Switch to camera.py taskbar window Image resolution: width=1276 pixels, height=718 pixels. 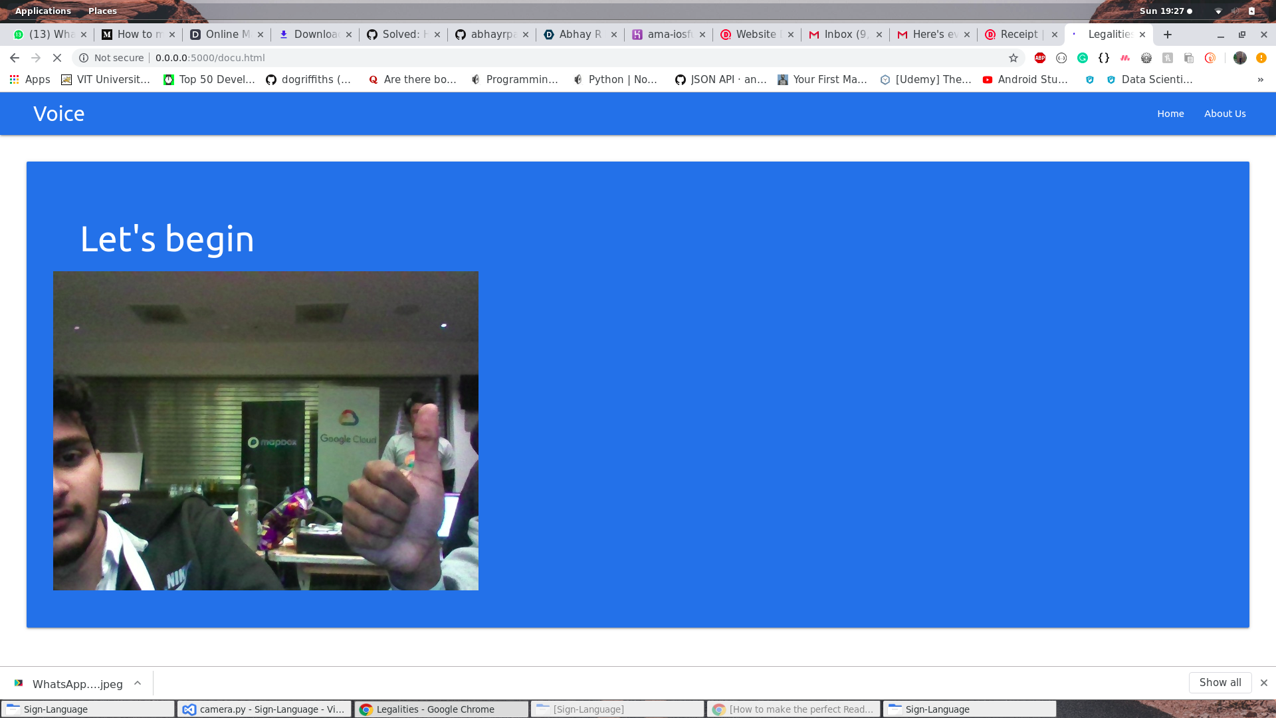pos(264,709)
